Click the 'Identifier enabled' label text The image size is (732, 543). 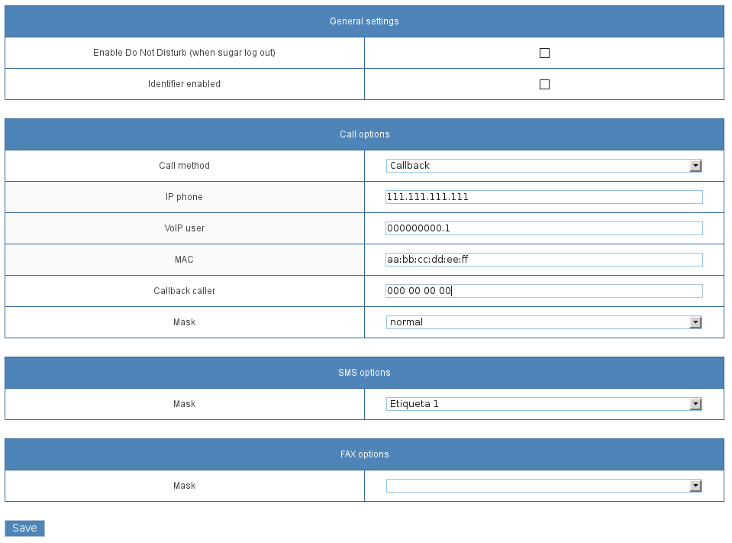[184, 84]
